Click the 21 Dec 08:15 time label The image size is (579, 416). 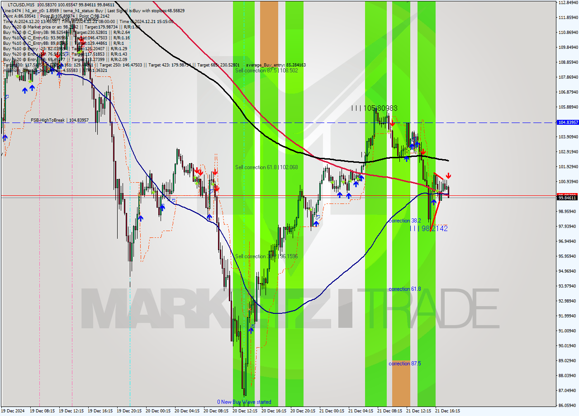point(389,411)
